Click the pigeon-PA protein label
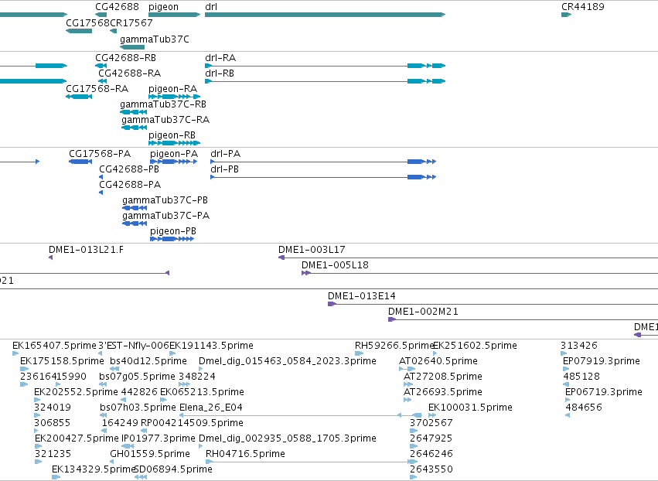This screenshot has width=658, height=481. click(x=174, y=154)
